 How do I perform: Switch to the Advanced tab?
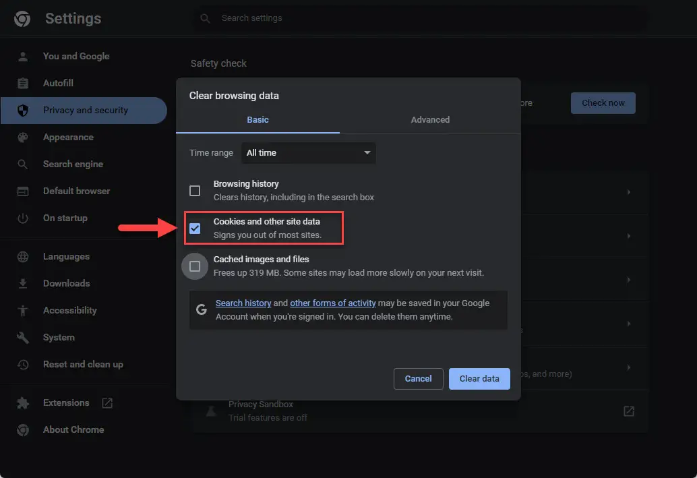[x=430, y=120]
